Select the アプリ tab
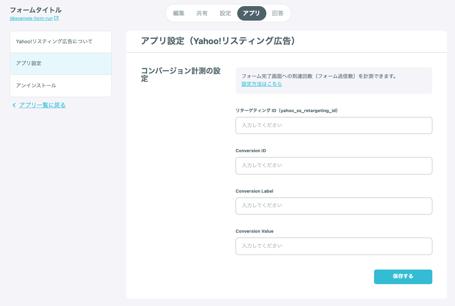455x306 pixels. pyautogui.click(x=251, y=13)
